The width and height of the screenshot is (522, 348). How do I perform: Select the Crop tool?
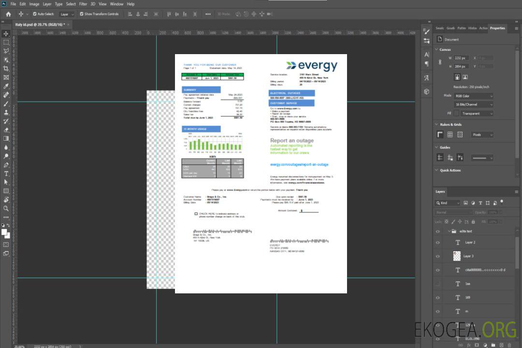6,69
